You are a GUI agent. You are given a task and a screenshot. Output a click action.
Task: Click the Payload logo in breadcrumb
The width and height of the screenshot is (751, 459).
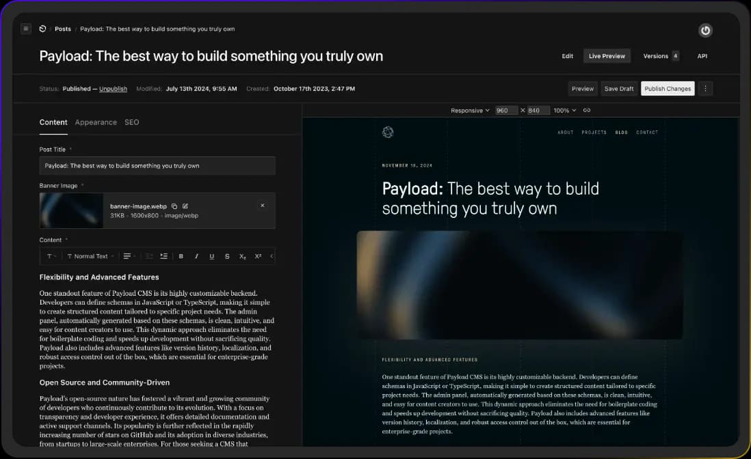click(42, 29)
